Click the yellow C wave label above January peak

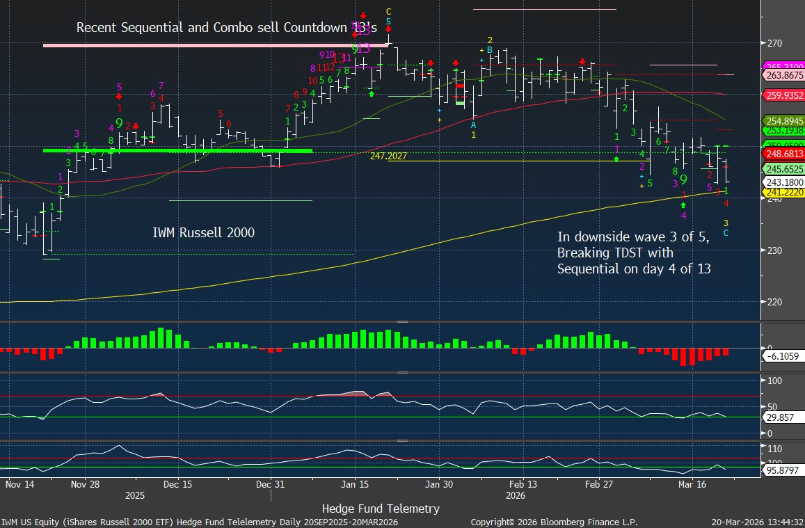pos(388,12)
